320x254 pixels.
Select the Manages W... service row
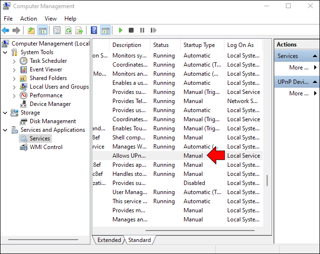coord(178,147)
